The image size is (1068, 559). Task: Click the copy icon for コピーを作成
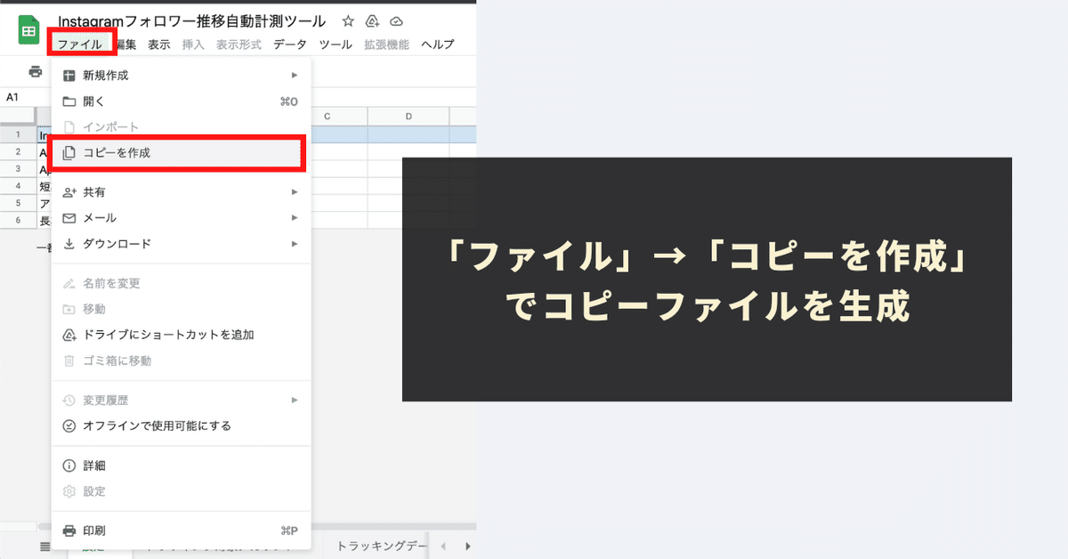69,153
